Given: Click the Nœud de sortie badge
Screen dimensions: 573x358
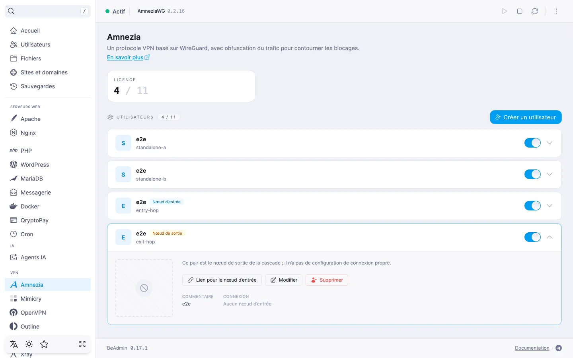Looking at the screenshot, I should click(167, 233).
